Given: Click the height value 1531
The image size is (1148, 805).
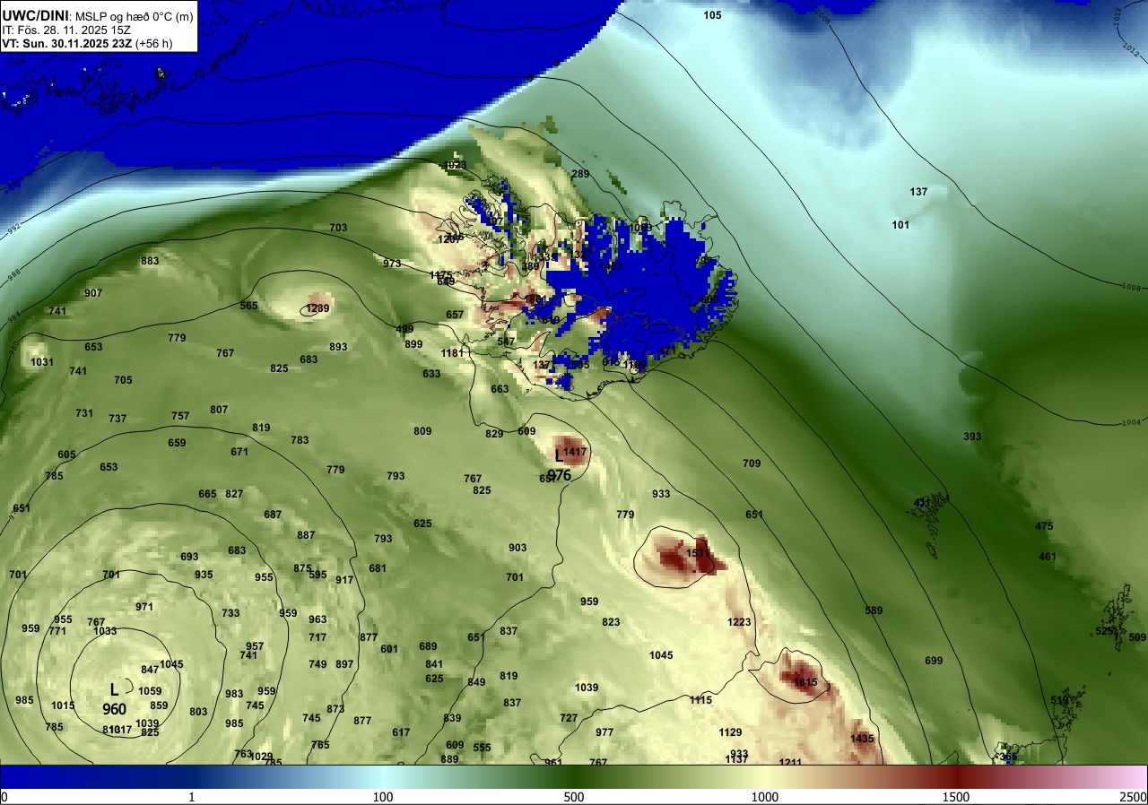Looking at the screenshot, I should coord(698,554).
